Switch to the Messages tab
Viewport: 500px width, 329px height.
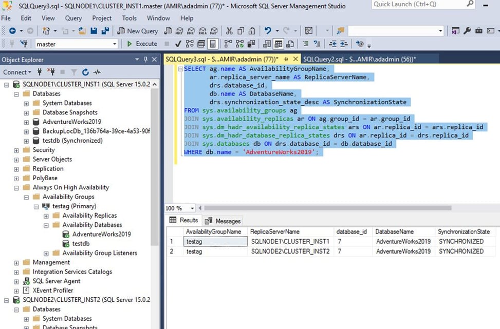[x=227, y=221]
